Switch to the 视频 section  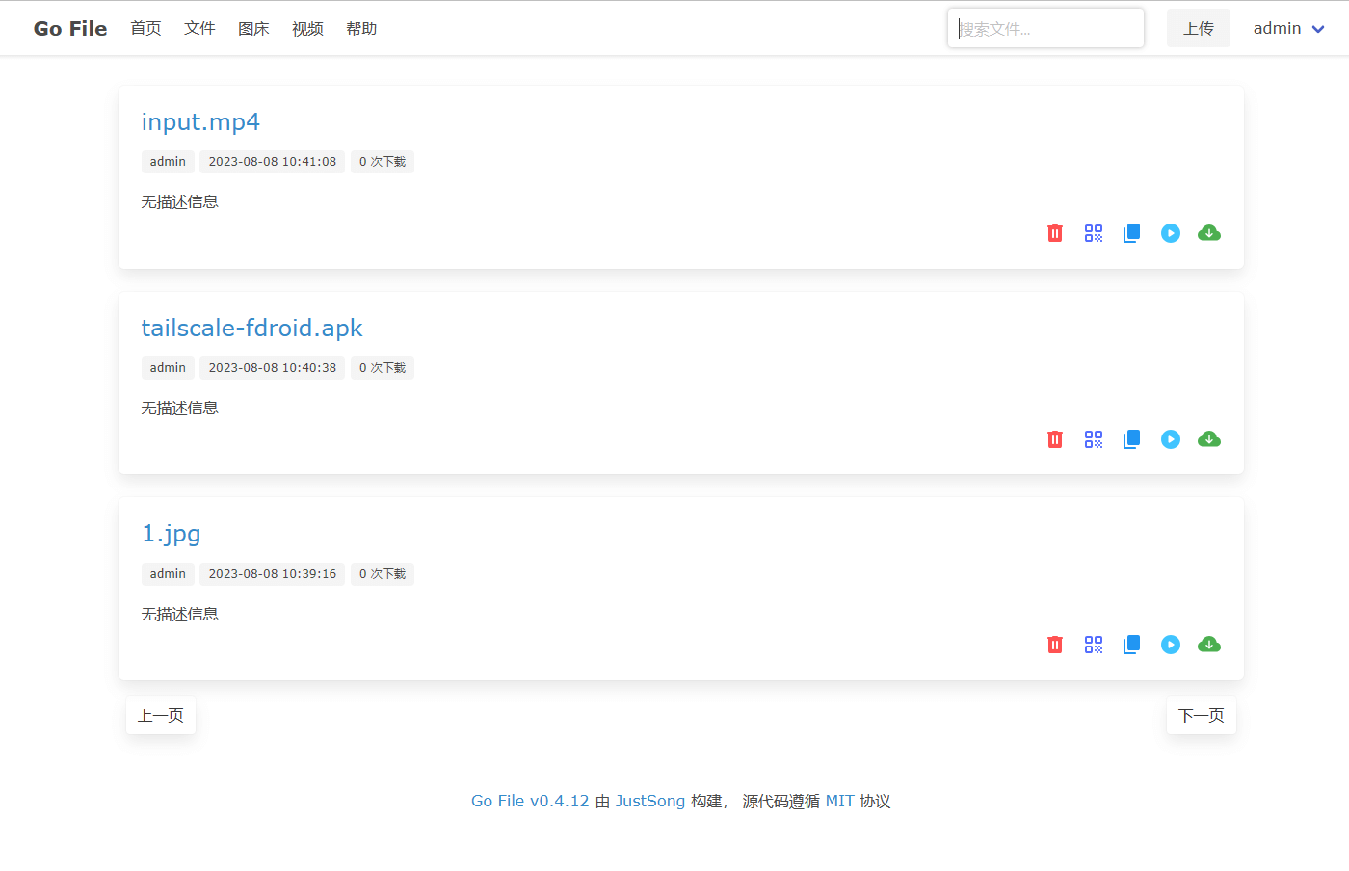[x=307, y=28]
